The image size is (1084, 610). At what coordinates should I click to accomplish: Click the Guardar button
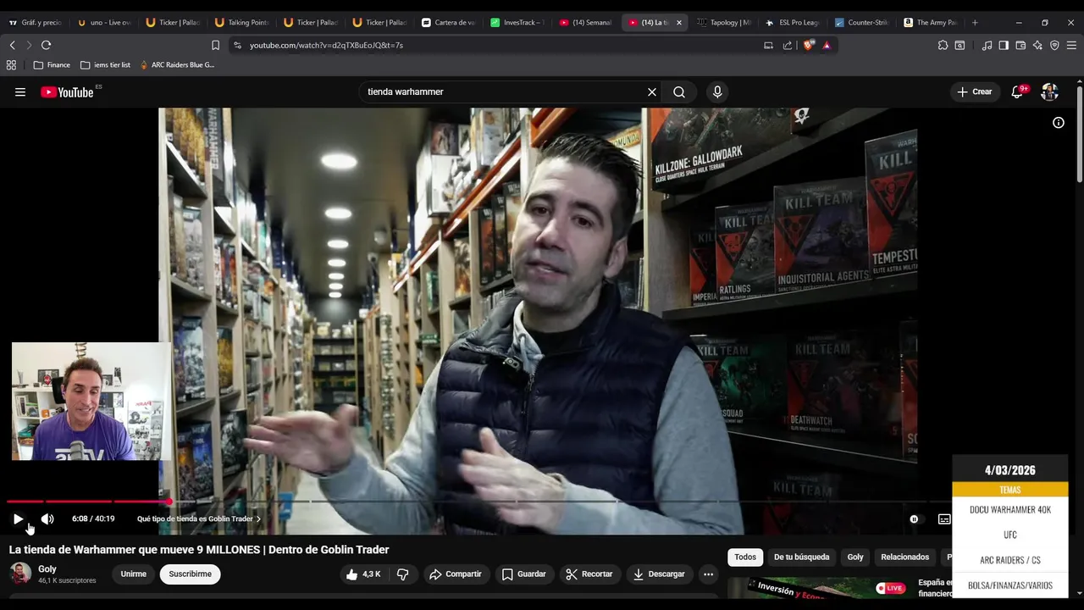pos(523,574)
